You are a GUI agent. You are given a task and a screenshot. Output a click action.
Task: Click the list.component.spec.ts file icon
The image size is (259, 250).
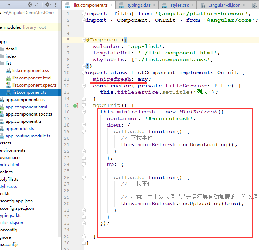8,85
